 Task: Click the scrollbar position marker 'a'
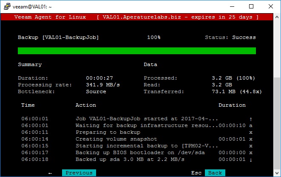point(251,125)
